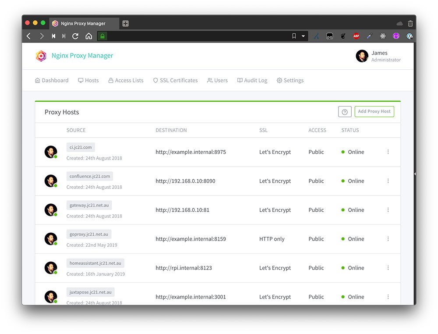Go to SSL Certificates tab
Viewport: 438px width, 334px height.
pos(176,81)
